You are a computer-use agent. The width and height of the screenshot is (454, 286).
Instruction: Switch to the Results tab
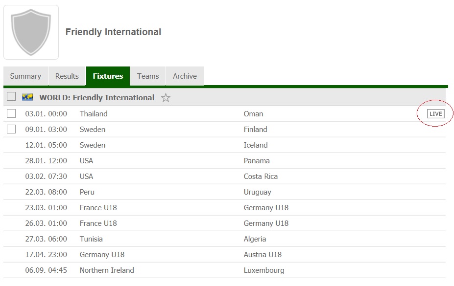pos(67,76)
